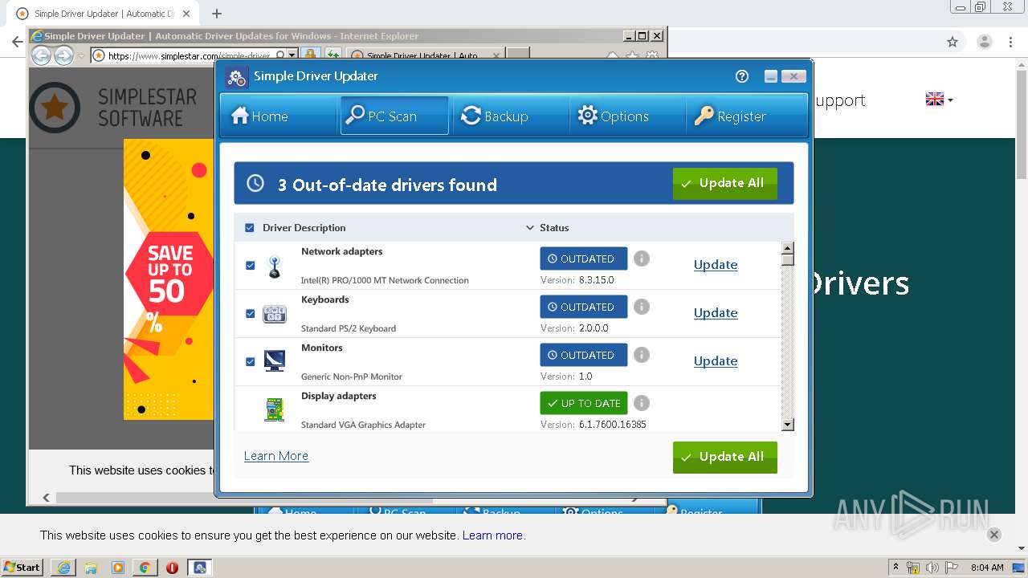
Task: Click Simple Driver Updater taskbar button
Action: point(200,568)
